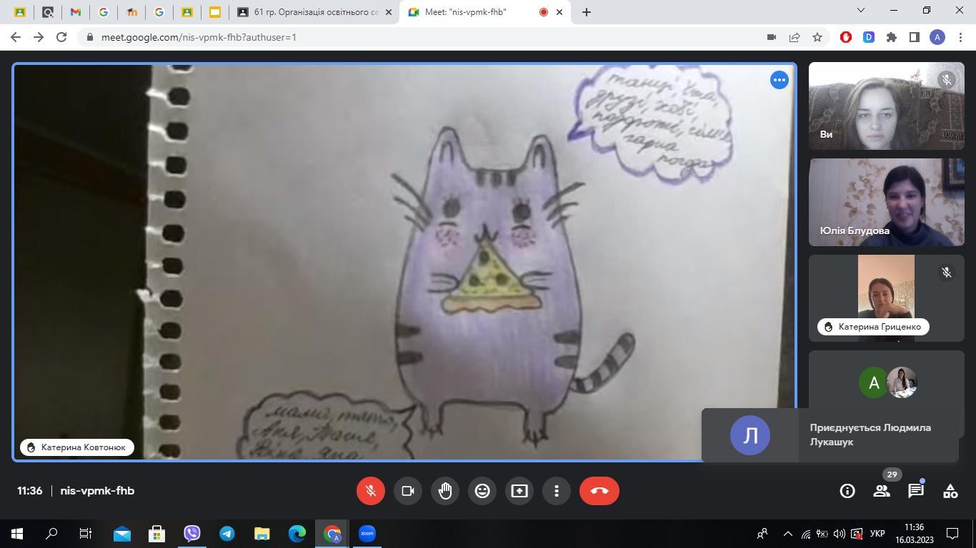Click the Людмила Лукашук join notification
The height and width of the screenshot is (548, 976).
tap(830, 435)
